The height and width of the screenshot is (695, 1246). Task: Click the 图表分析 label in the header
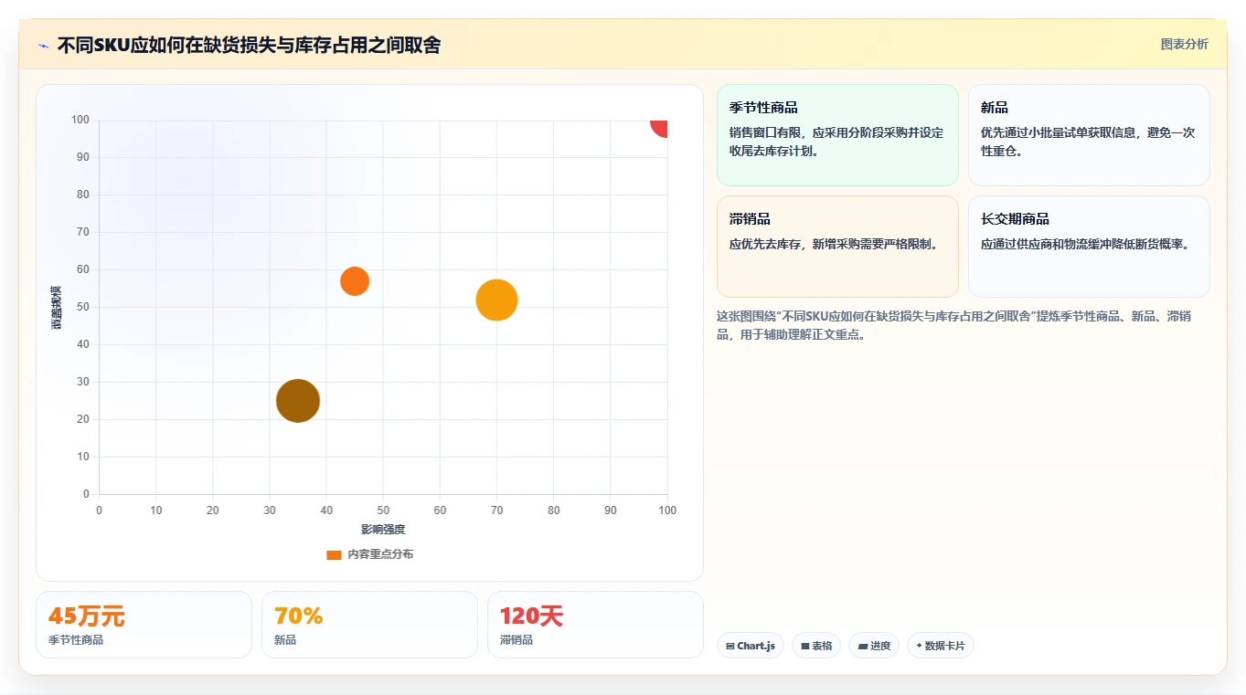[x=1184, y=44]
